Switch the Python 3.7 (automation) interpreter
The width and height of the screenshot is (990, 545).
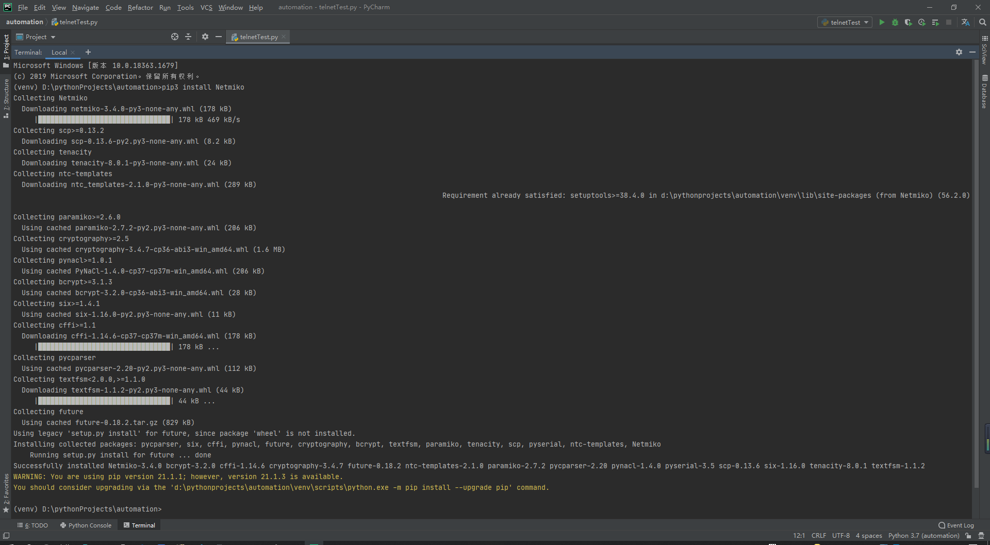point(923,536)
